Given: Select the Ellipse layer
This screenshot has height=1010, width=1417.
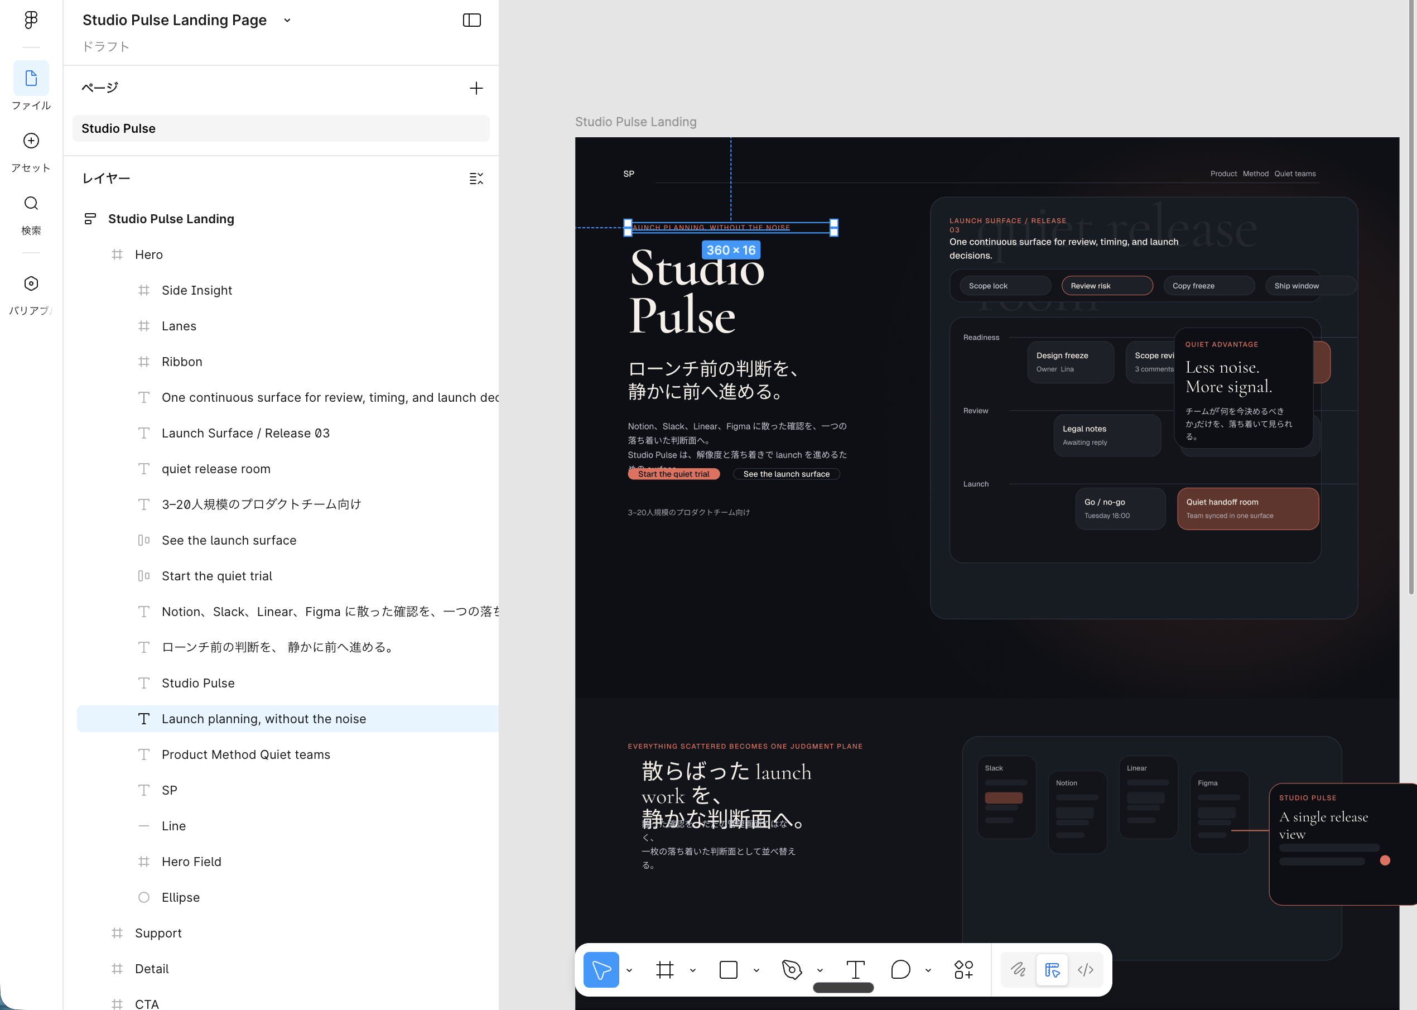Looking at the screenshot, I should 288,897.
